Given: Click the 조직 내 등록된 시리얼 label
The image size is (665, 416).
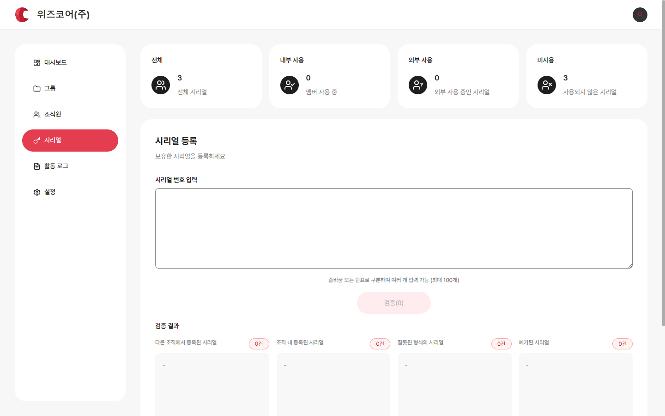Looking at the screenshot, I should click(x=300, y=343).
